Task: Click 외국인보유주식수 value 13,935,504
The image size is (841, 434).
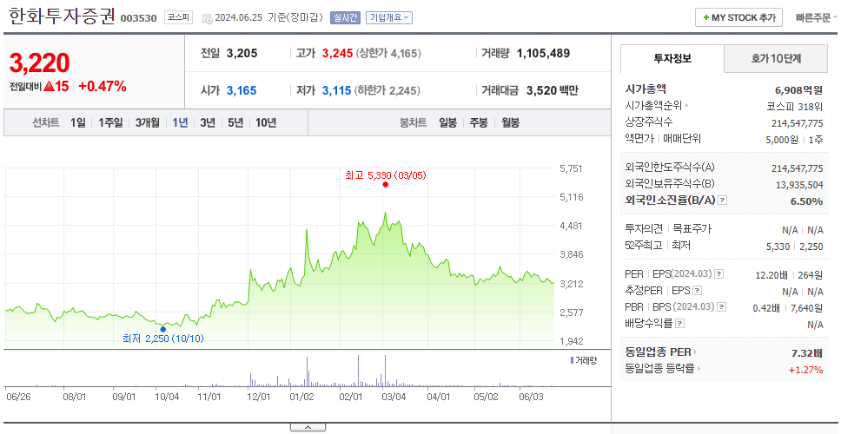Action: [x=799, y=185]
